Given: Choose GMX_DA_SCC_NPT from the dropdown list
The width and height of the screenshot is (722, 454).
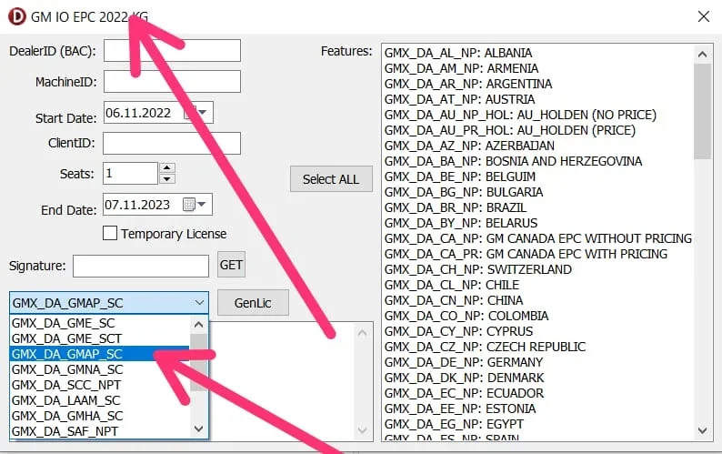Looking at the screenshot, I should point(99,385).
